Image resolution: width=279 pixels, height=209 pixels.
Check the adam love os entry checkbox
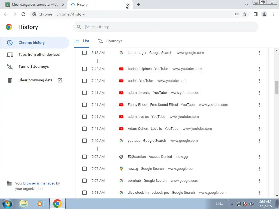pyautogui.click(x=84, y=117)
